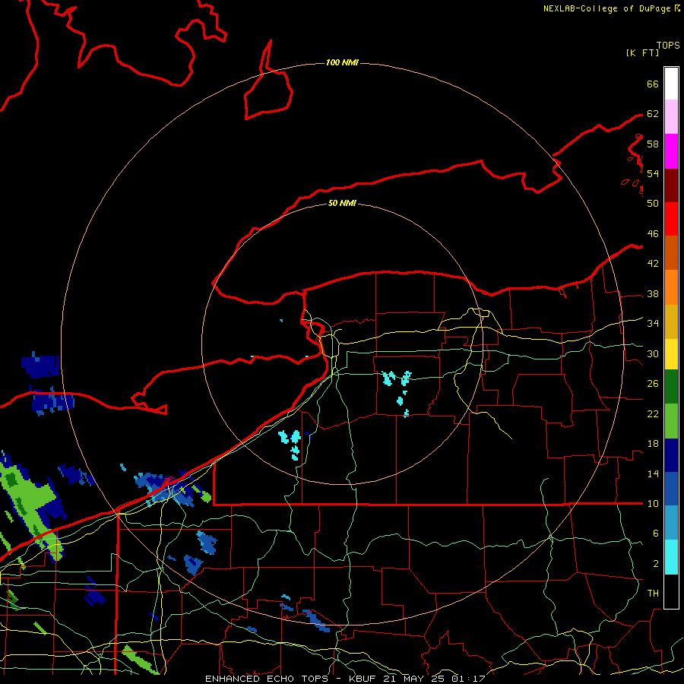Click the legend value 38
This screenshot has width=684, height=684.
click(653, 294)
